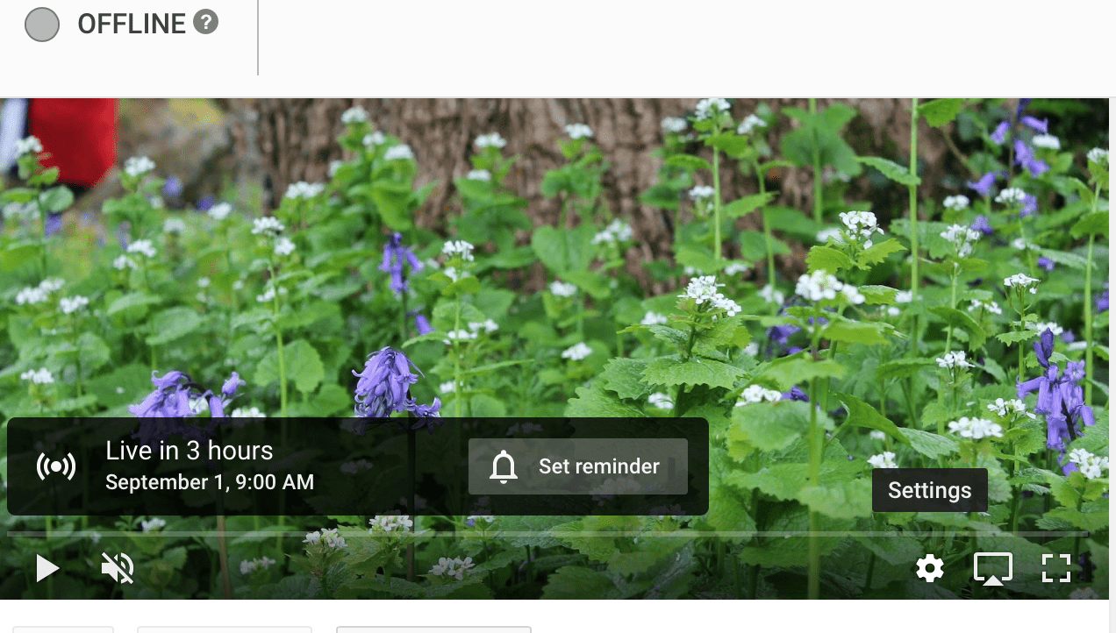Click the bell icon for a reminder
This screenshot has width=1116, height=633.
(x=504, y=467)
